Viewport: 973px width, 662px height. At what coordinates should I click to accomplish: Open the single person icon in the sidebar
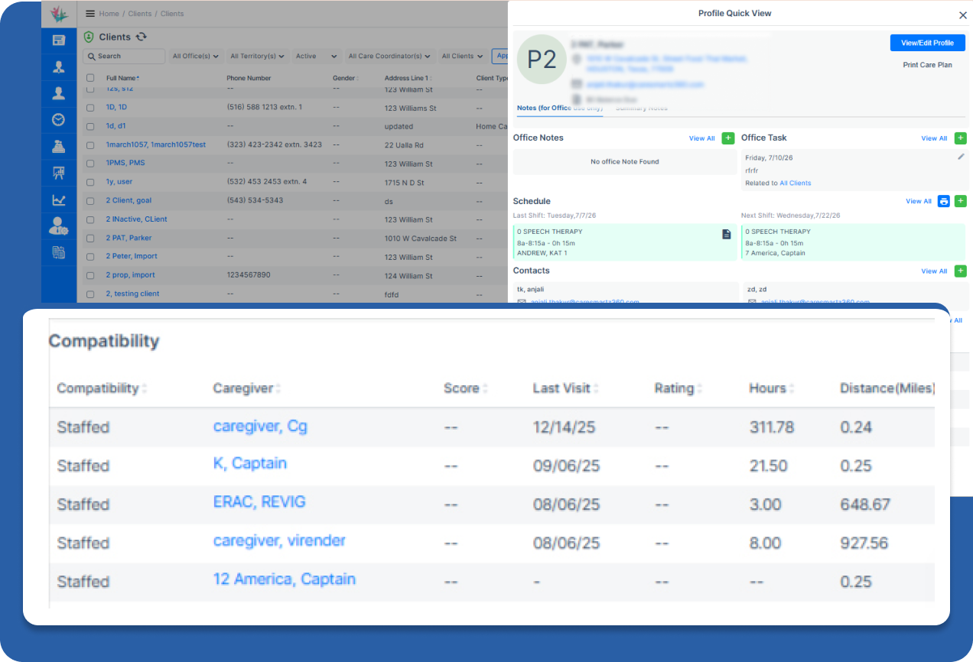(x=59, y=93)
